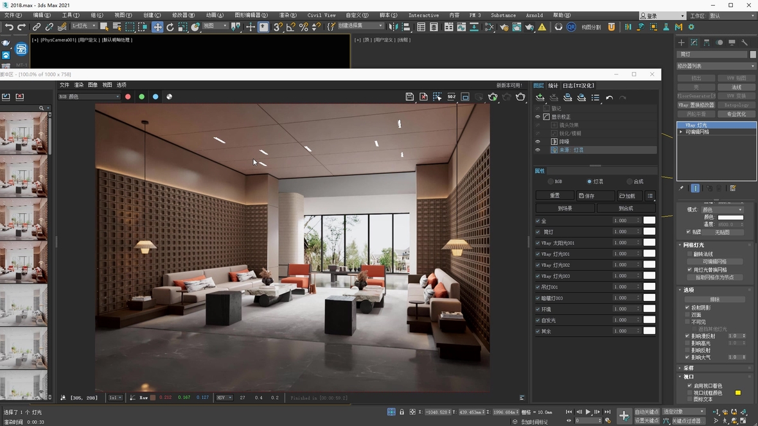Open the 模式 颜色 dropdown in light settings
Screen dimensions: 758x426
coord(722,210)
